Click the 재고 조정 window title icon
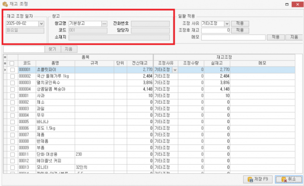 pyautogui.click(x=5, y=4)
